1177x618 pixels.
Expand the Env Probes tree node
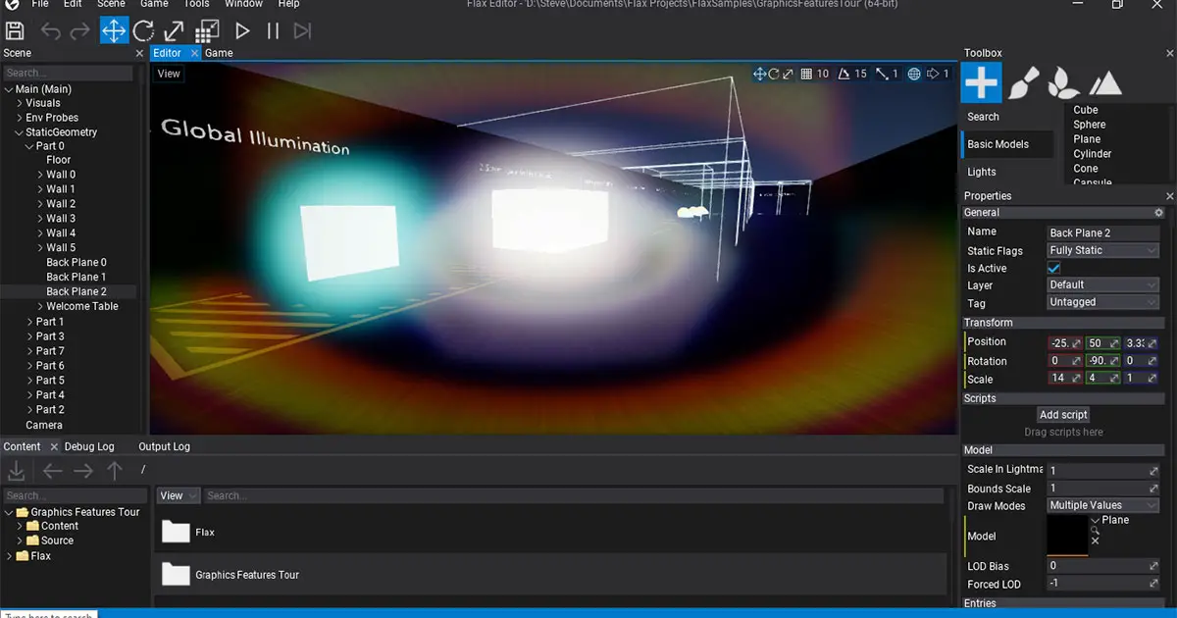(x=20, y=118)
